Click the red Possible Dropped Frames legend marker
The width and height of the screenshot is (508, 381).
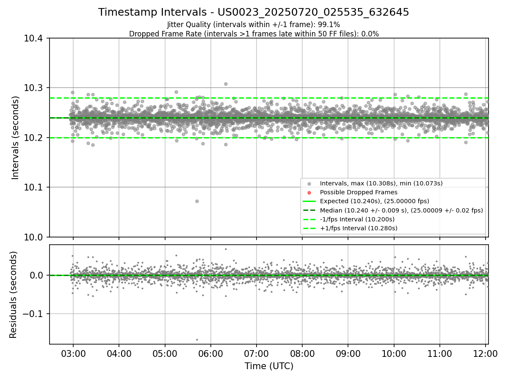click(309, 193)
